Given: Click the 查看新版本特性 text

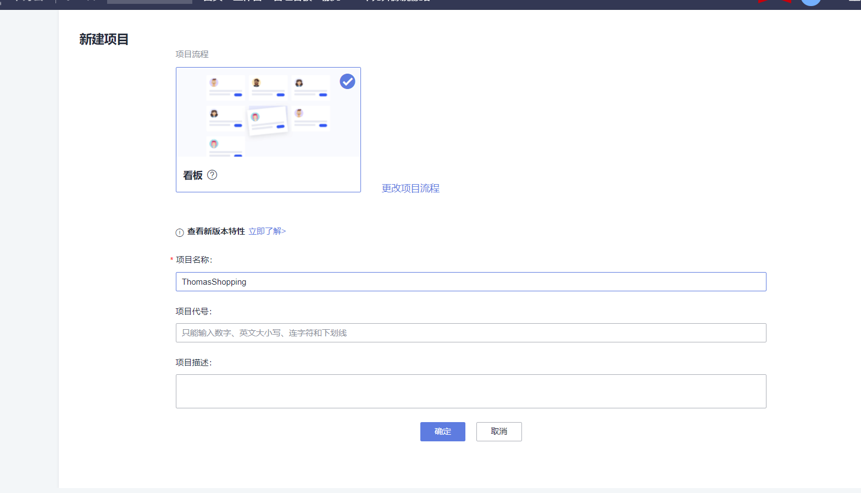Looking at the screenshot, I should tap(216, 231).
